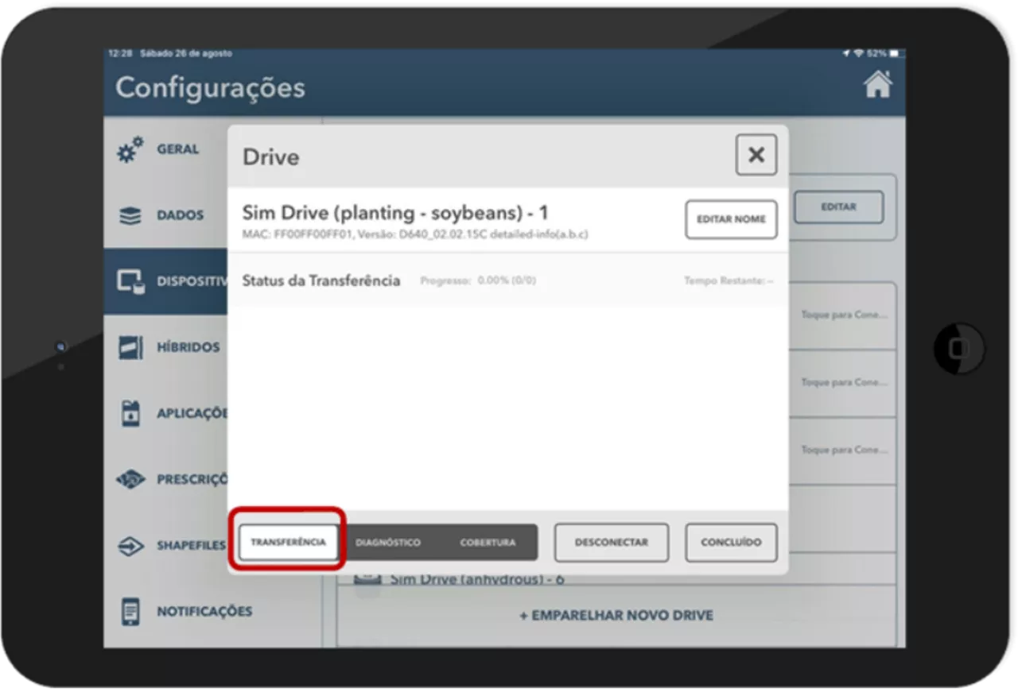Screen dimensions: 1018x692
Task: Switch to the Transferência tab
Action: (x=289, y=542)
